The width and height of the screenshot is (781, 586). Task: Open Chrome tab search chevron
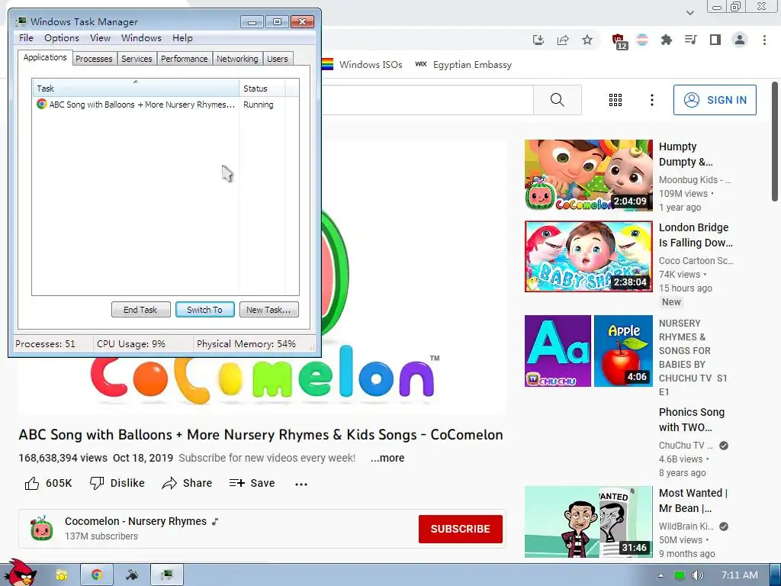(689, 12)
